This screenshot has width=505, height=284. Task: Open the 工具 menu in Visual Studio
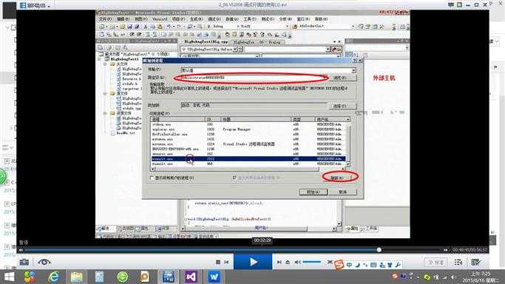click(x=250, y=19)
